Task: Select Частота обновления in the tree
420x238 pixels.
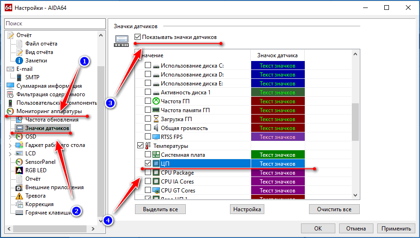Action: click(52, 120)
